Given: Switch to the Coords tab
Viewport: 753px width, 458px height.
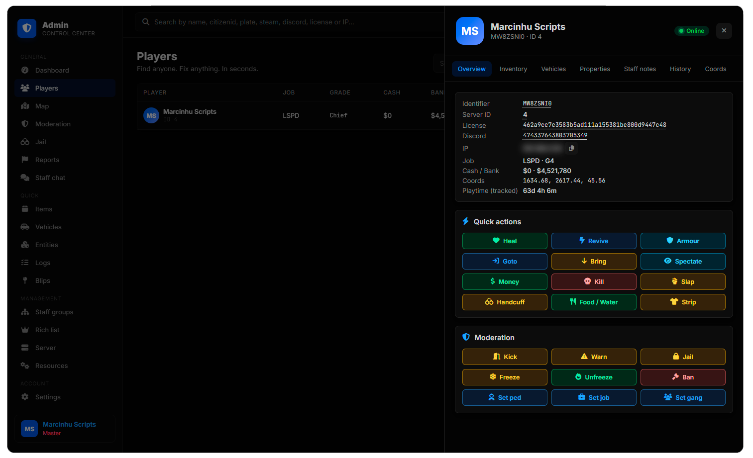Looking at the screenshot, I should 715,69.
